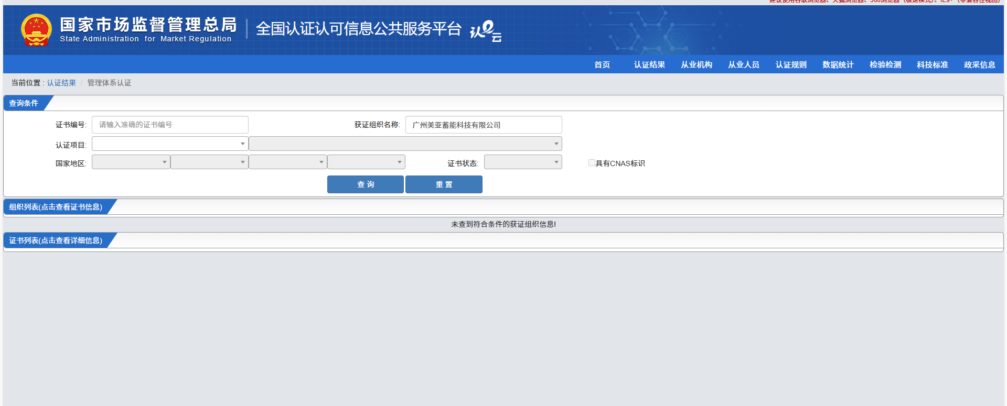1007x406 pixels.
Task: Click the 国家市场监督管理总局 header title
Action: [x=148, y=25]
